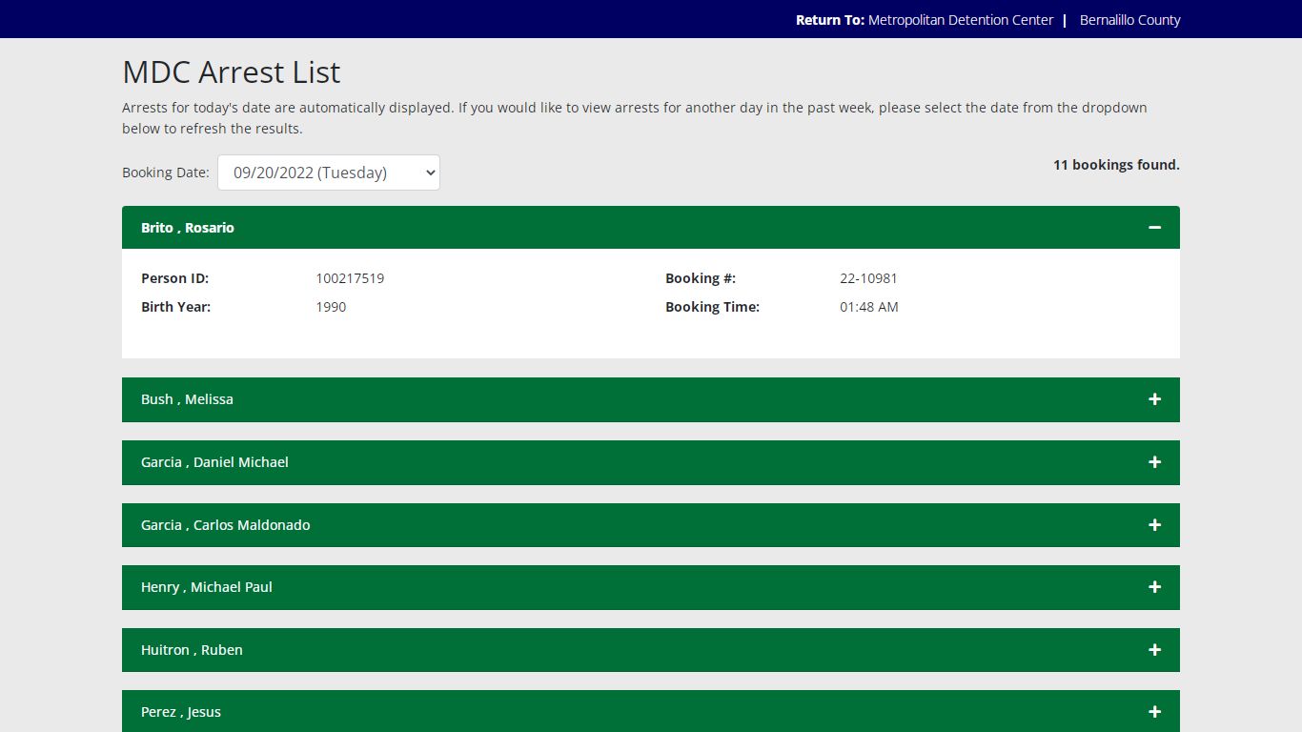The width and height of the screenshot is (1302, 732).
Task: Click the plus icon for Garcia, Carlos Maldonado
Action: pyautogui.click(x=1154, y=525)
